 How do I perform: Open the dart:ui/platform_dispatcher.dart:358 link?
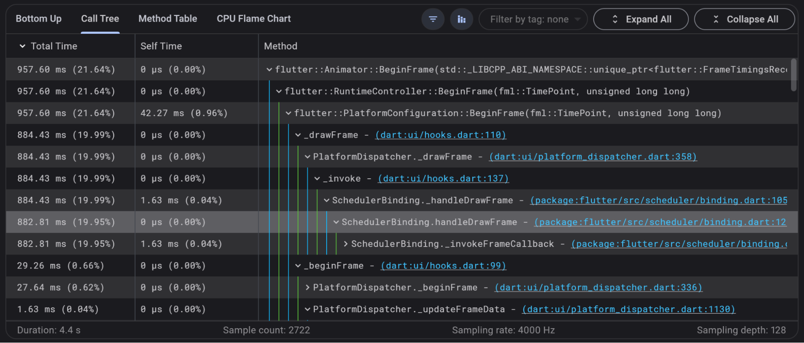click(x=593, y=157)
